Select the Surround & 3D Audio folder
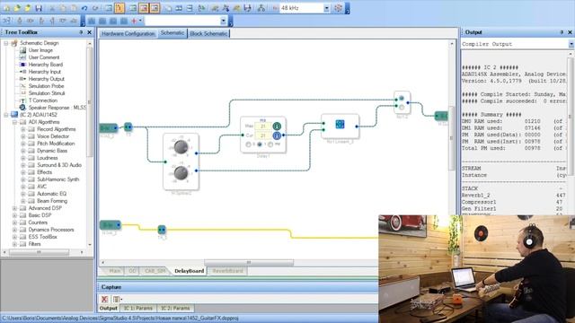 (59, 165)
